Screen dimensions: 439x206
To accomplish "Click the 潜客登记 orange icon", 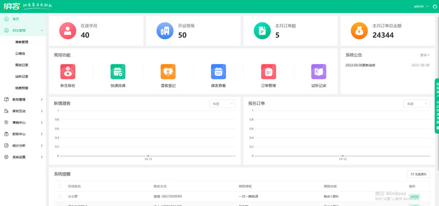I will tap(168, 72).
